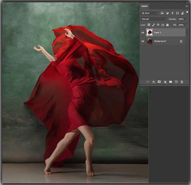Switch to the Layers tab
191x185 pixels.
click(145, 6)
